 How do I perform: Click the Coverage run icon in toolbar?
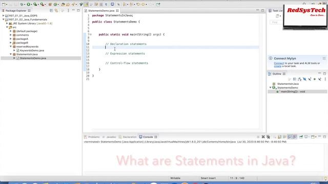pos(35,5)
